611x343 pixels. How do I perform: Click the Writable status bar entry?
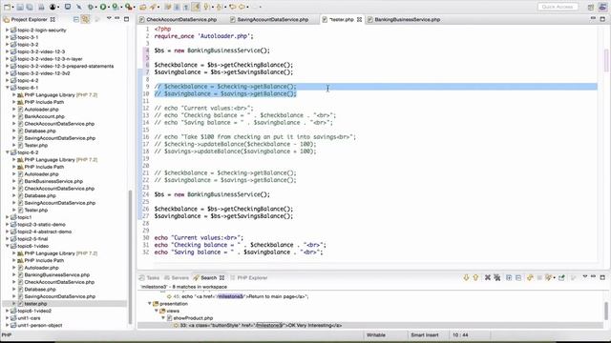point(375,334)
